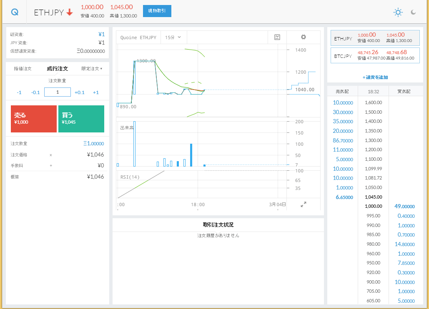This screenshot has height=309, width=429.
Task: Click the 出来高 volume label
Action: coord(127,127)
